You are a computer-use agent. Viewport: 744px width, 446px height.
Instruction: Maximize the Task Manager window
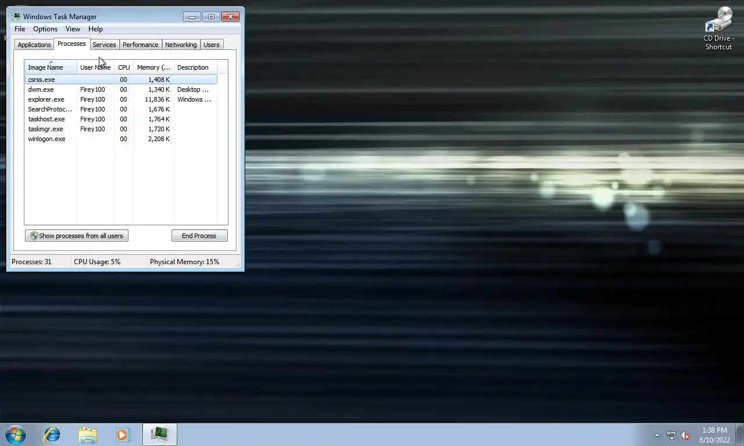tap(211, 16)
